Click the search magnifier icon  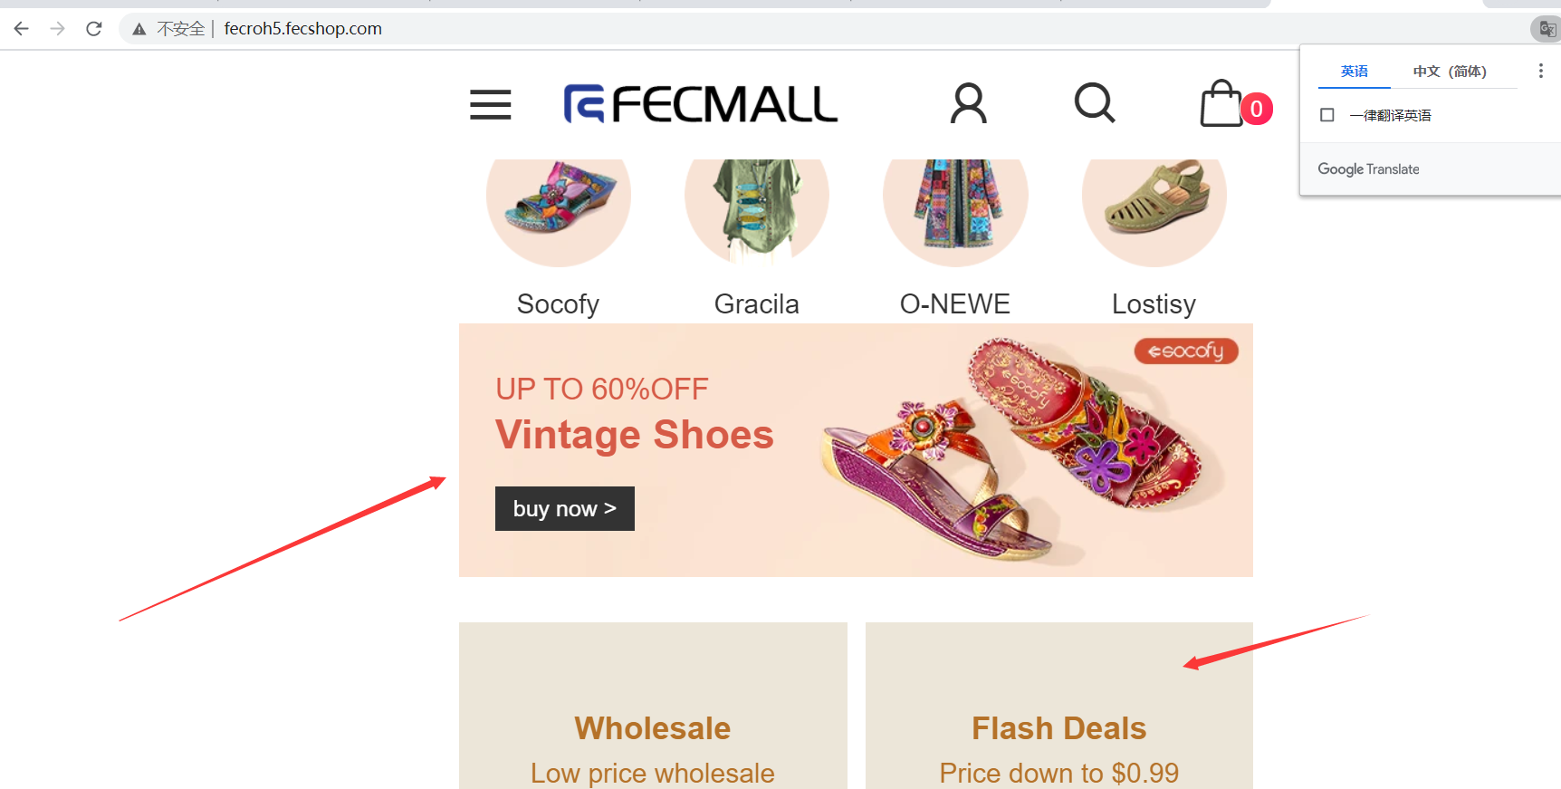(1094, 103)
